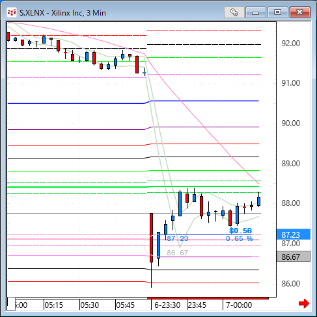Click the 90.00 price scale label
The height and width of the screenshot is (317, 317).
coord(291,123)
